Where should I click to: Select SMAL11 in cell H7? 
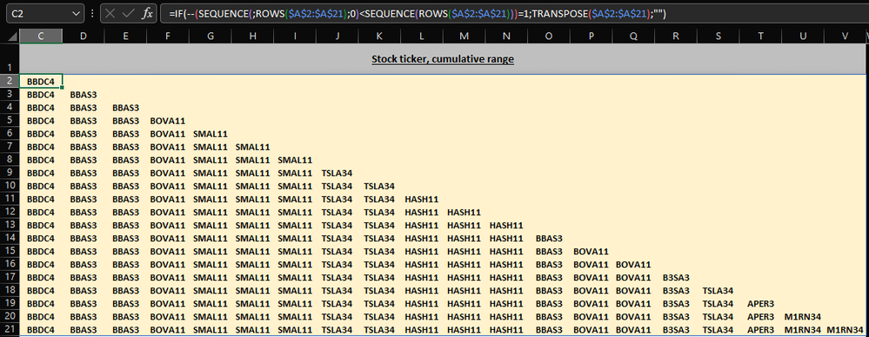pos(252,147)
